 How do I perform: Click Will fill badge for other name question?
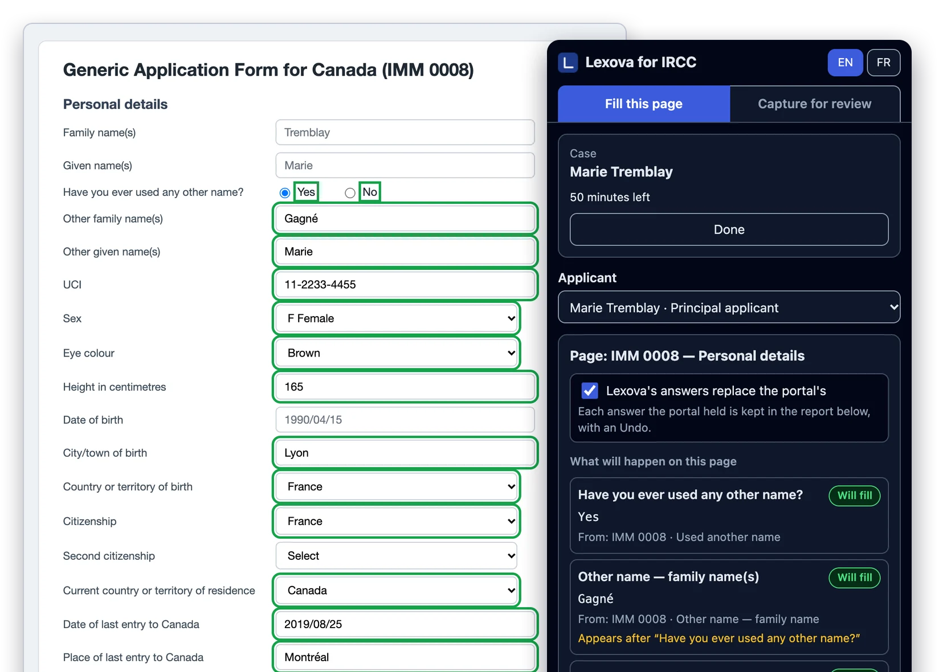pos(855,495)
